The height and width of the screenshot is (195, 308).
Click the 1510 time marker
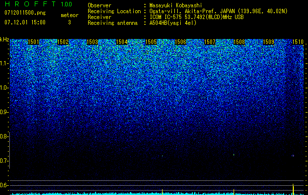pos(298,42)
